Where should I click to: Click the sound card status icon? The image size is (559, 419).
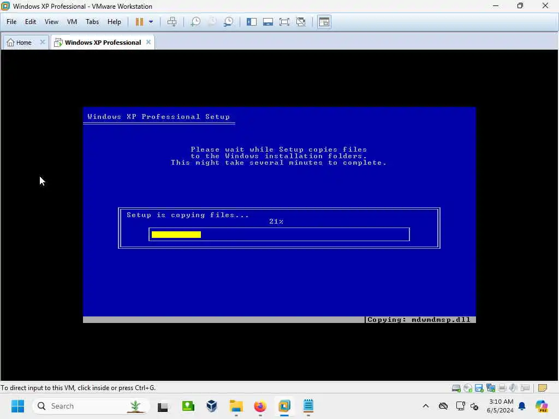tap(513, 388)
